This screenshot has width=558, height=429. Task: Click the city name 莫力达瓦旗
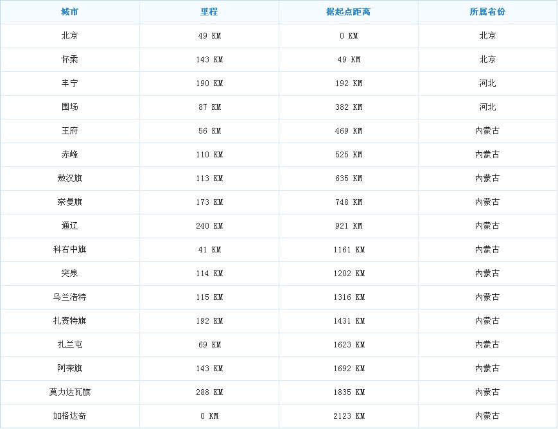tap(69, 392)
